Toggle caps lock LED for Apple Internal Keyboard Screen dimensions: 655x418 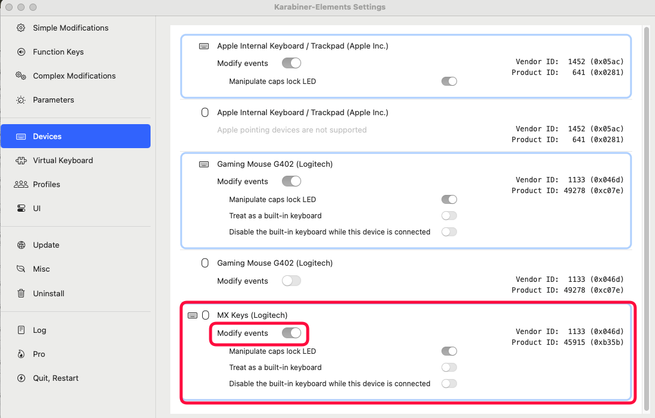click(449, 82)
